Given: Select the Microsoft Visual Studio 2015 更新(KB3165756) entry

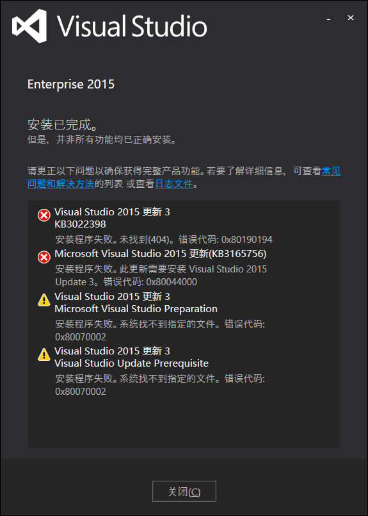Looking at the screenshot, I should pyautogui.click(x=161, y=254).
